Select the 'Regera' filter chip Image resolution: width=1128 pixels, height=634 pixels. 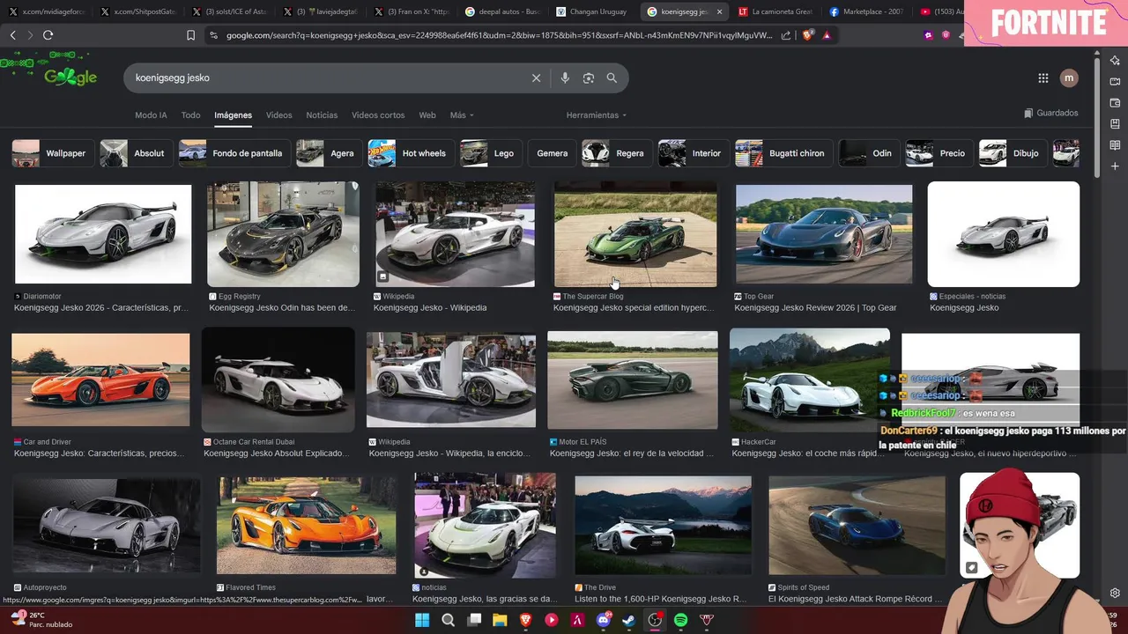[615, 153]
